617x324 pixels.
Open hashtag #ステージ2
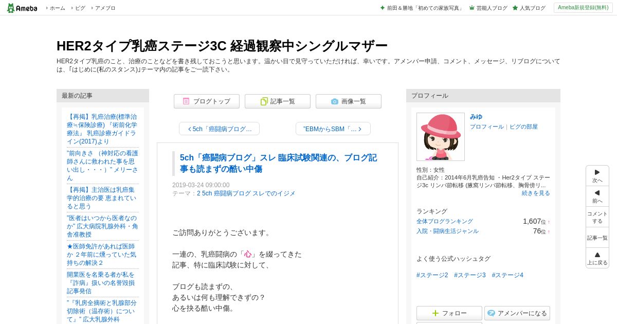point(432,275)
